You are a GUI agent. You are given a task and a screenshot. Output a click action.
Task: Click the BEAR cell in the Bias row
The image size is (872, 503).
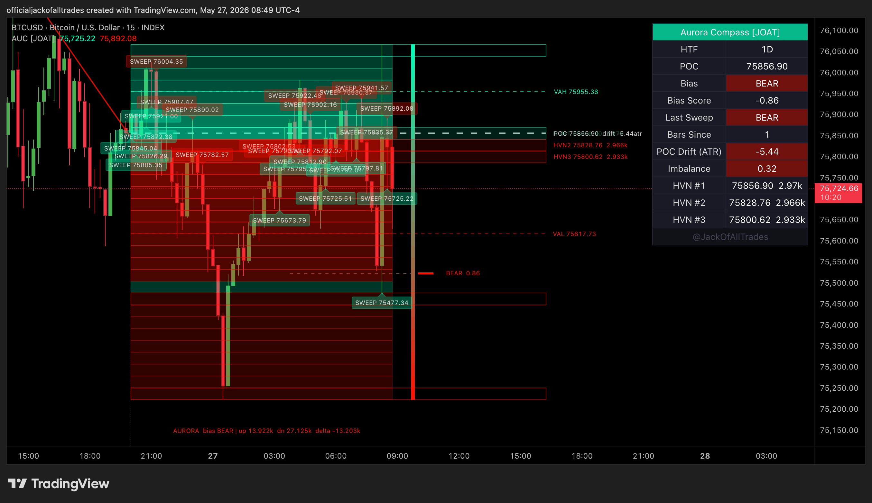click(767, 83)
